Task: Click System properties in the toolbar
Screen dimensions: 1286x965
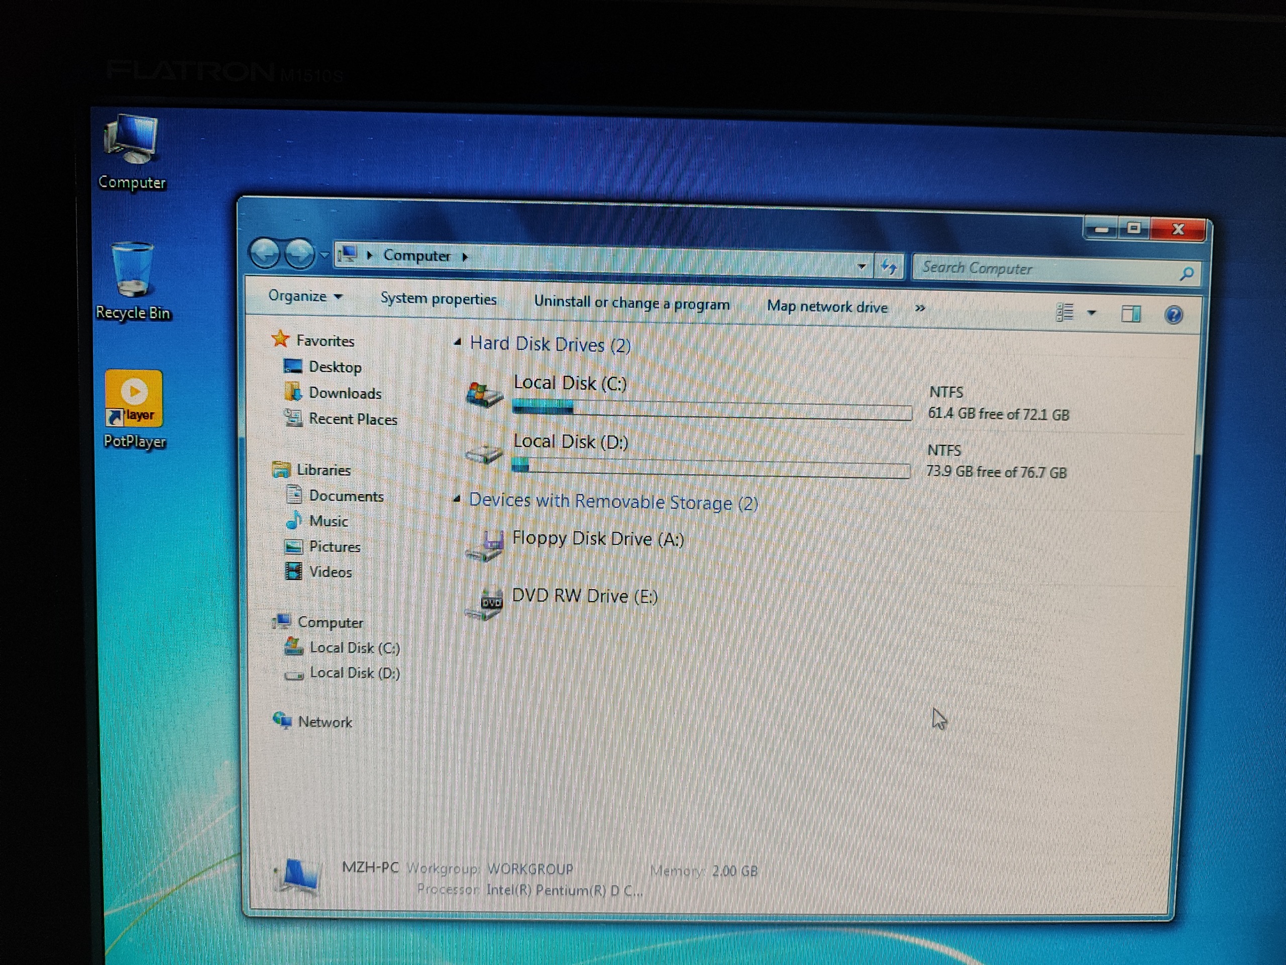Action: (439, 299)
